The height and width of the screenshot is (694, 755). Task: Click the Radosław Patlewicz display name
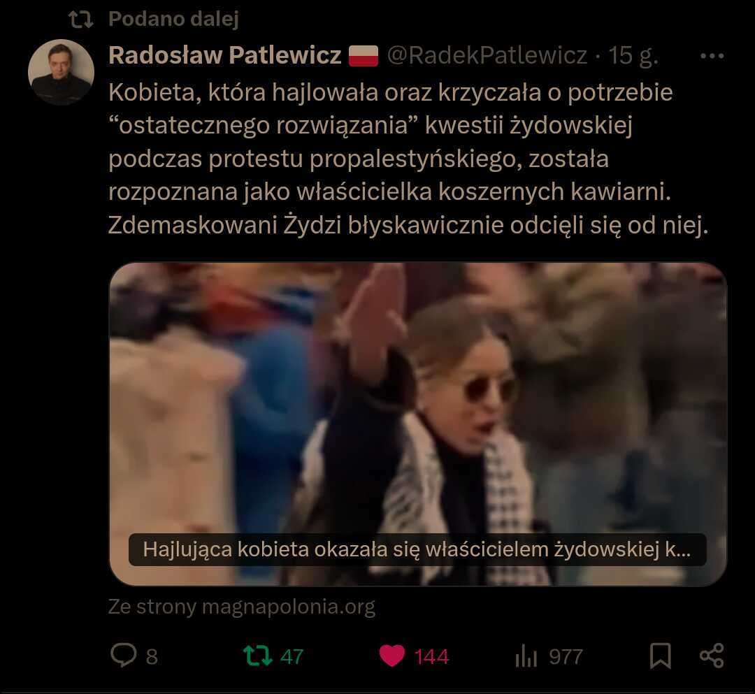tap(225, 55)
